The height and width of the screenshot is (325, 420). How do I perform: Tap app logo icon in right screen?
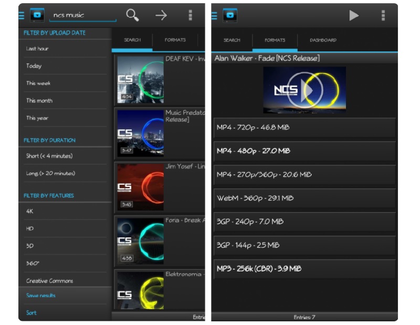230,15
